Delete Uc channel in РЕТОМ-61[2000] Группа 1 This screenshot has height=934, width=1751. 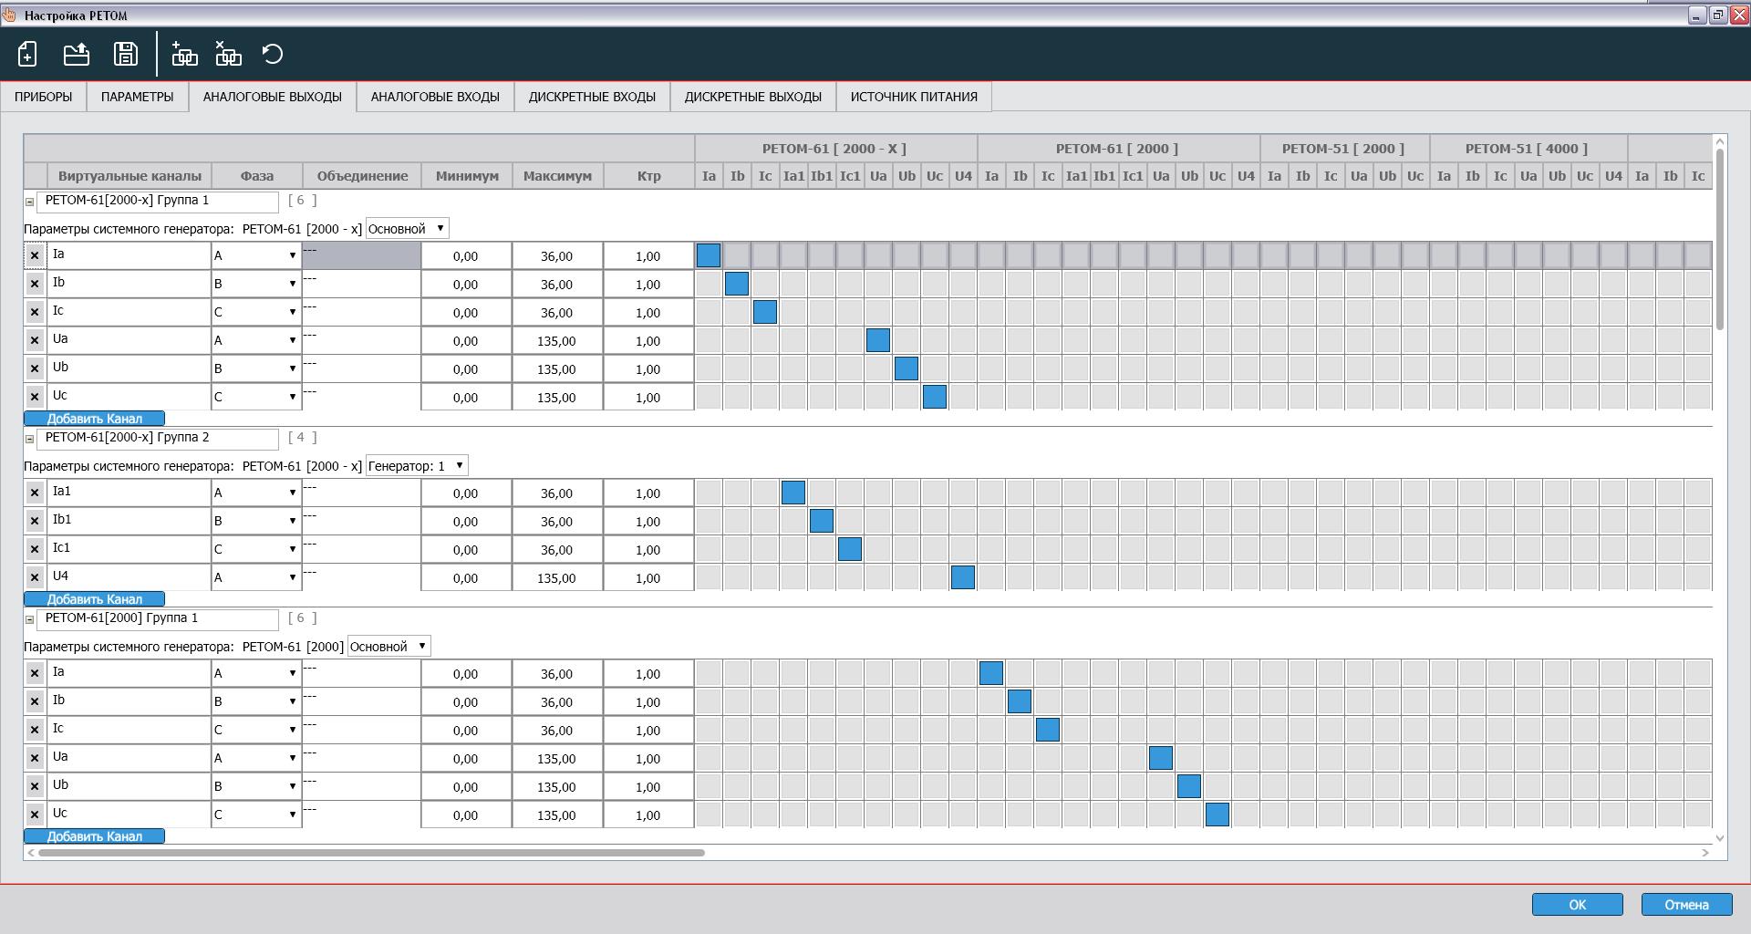(35, 815)
